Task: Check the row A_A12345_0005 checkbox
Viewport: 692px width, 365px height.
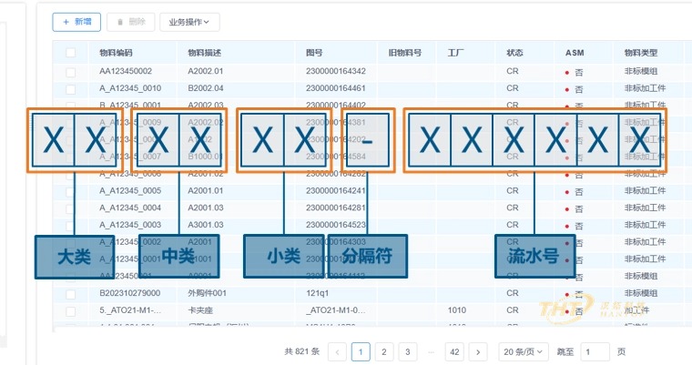Action: [70, 191]
